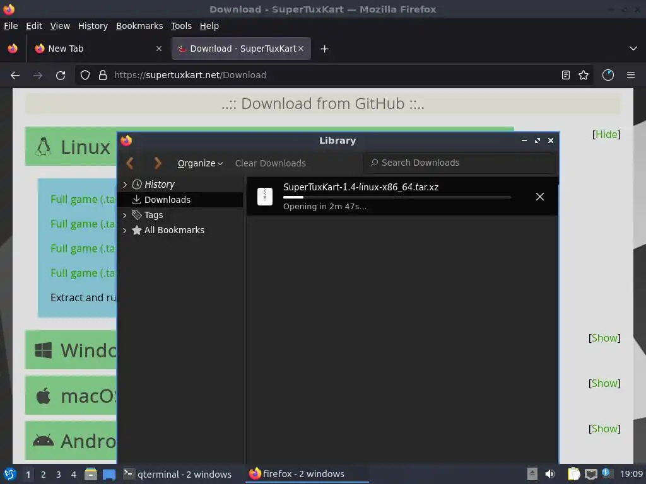Toggle reader view icon in address bar
The height and width of the screenshot is (484, 646).
[x=566, y=76]
